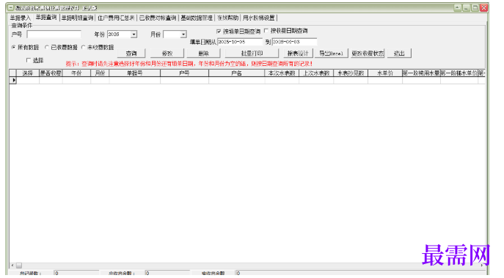Open the 基础数据管理 tab
504x278 pixels.
[x=197, y=18]
